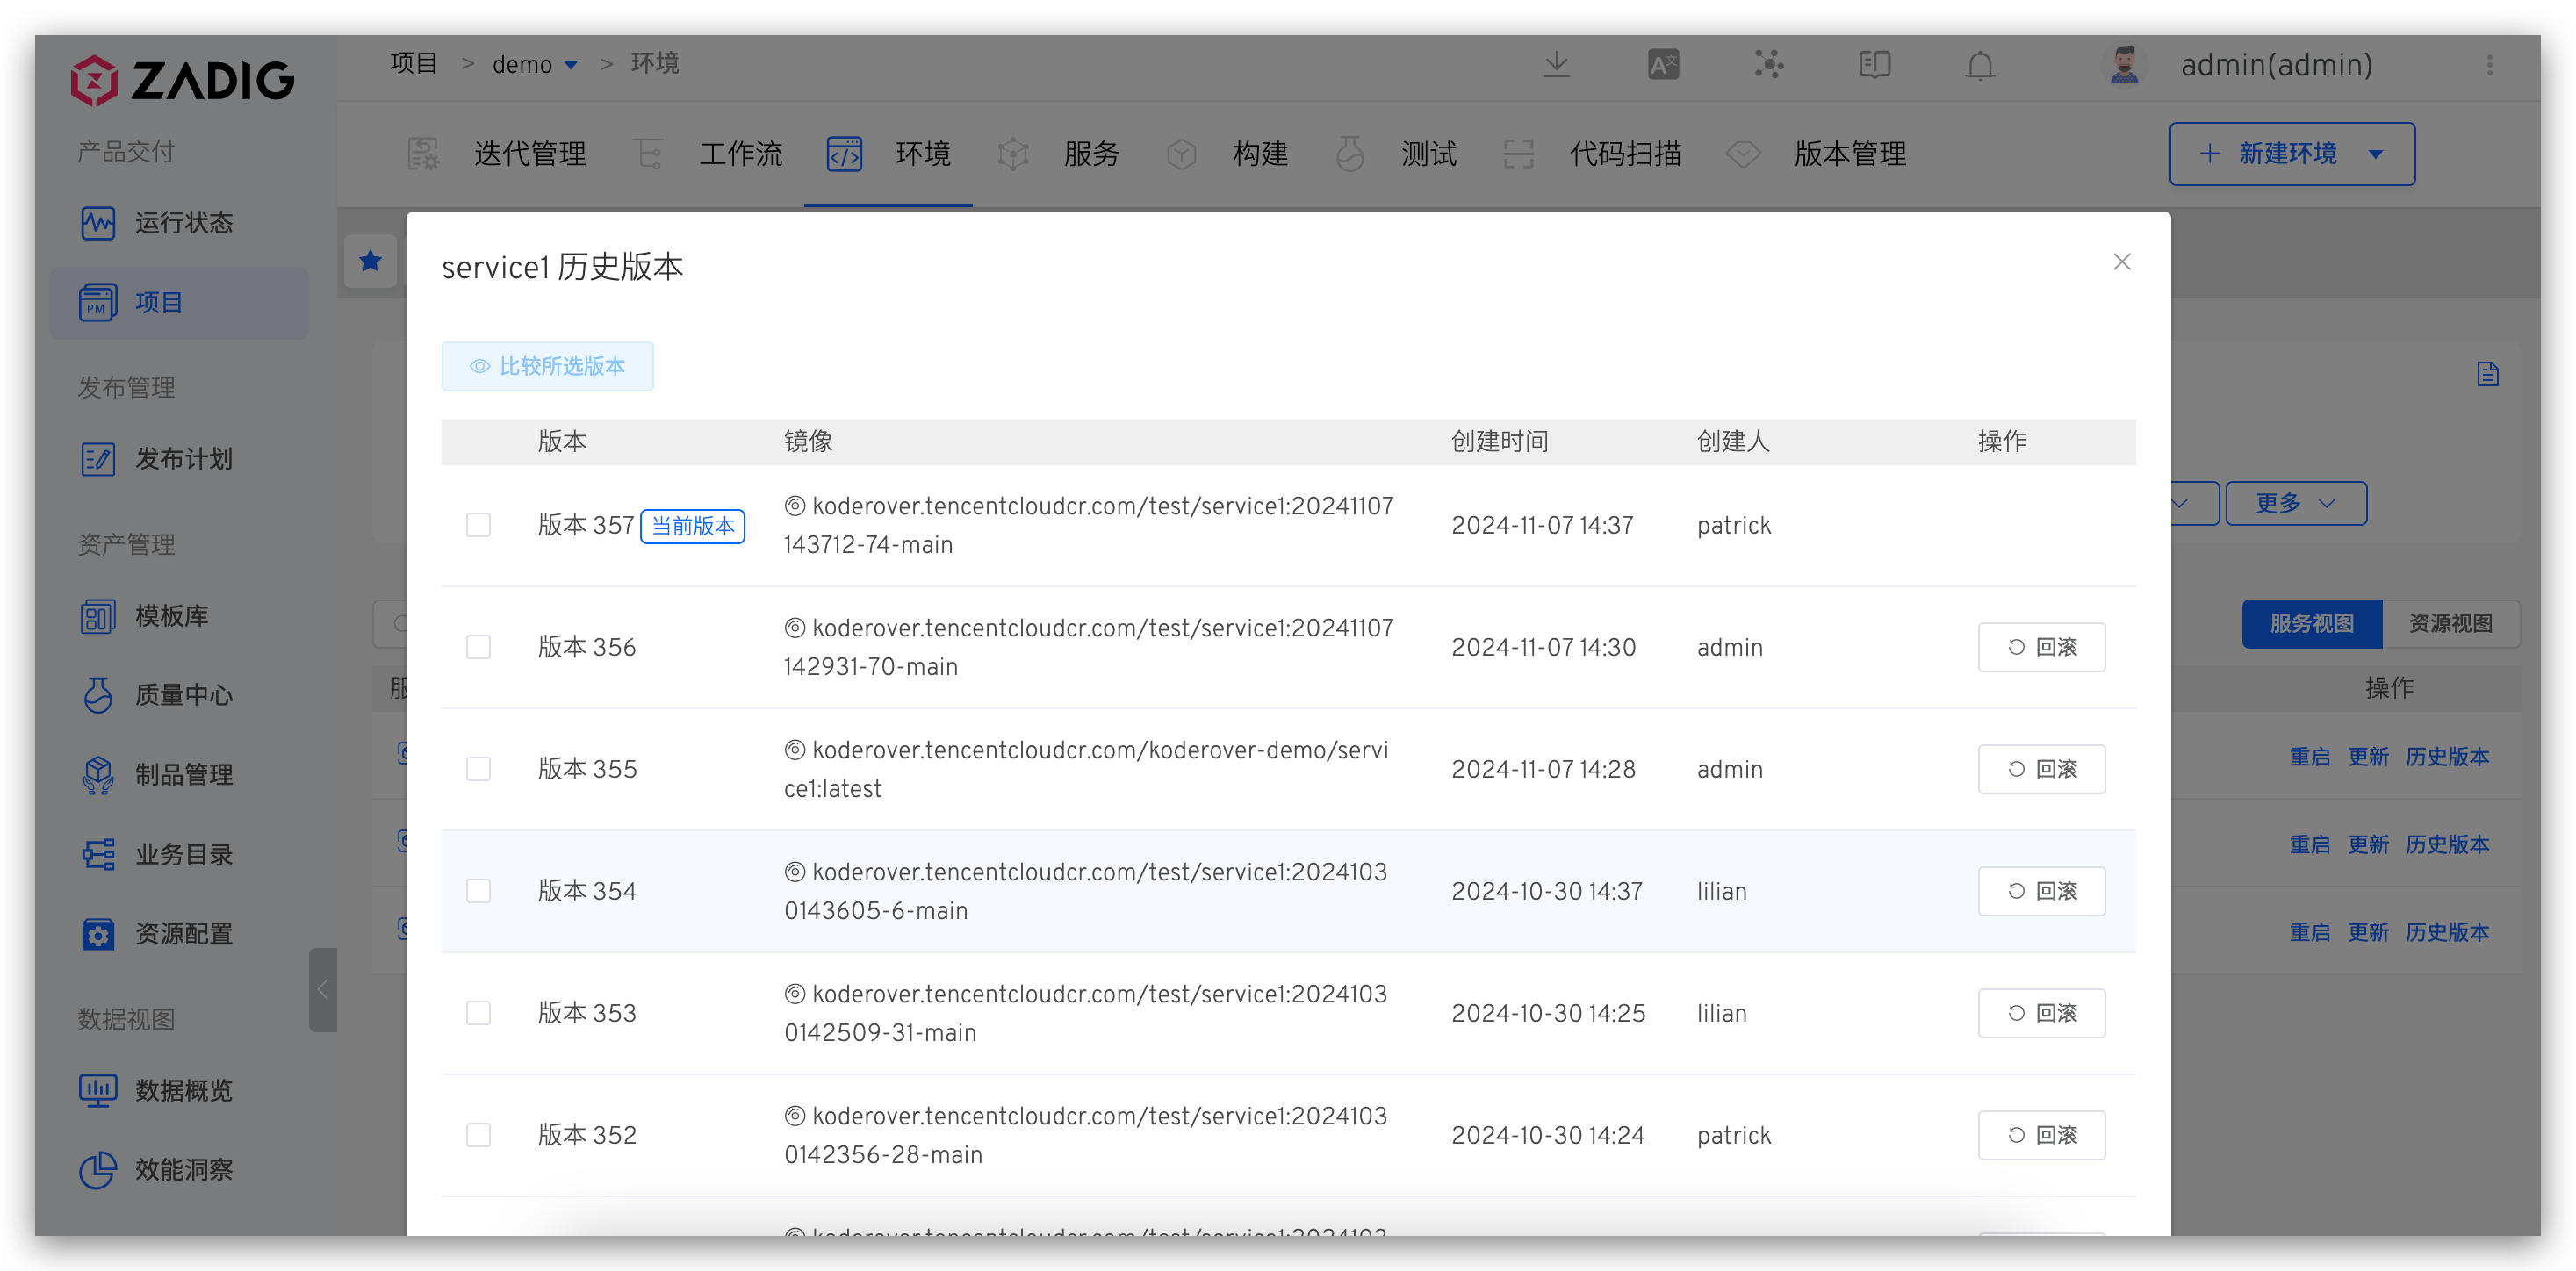Screen dimensions: 2576x1271
Task: Switch to 迭代管理 tab
Action: point(497,154)
